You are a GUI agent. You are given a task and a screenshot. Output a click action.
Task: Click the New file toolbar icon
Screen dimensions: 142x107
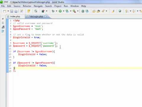click(x=4, y=11)
